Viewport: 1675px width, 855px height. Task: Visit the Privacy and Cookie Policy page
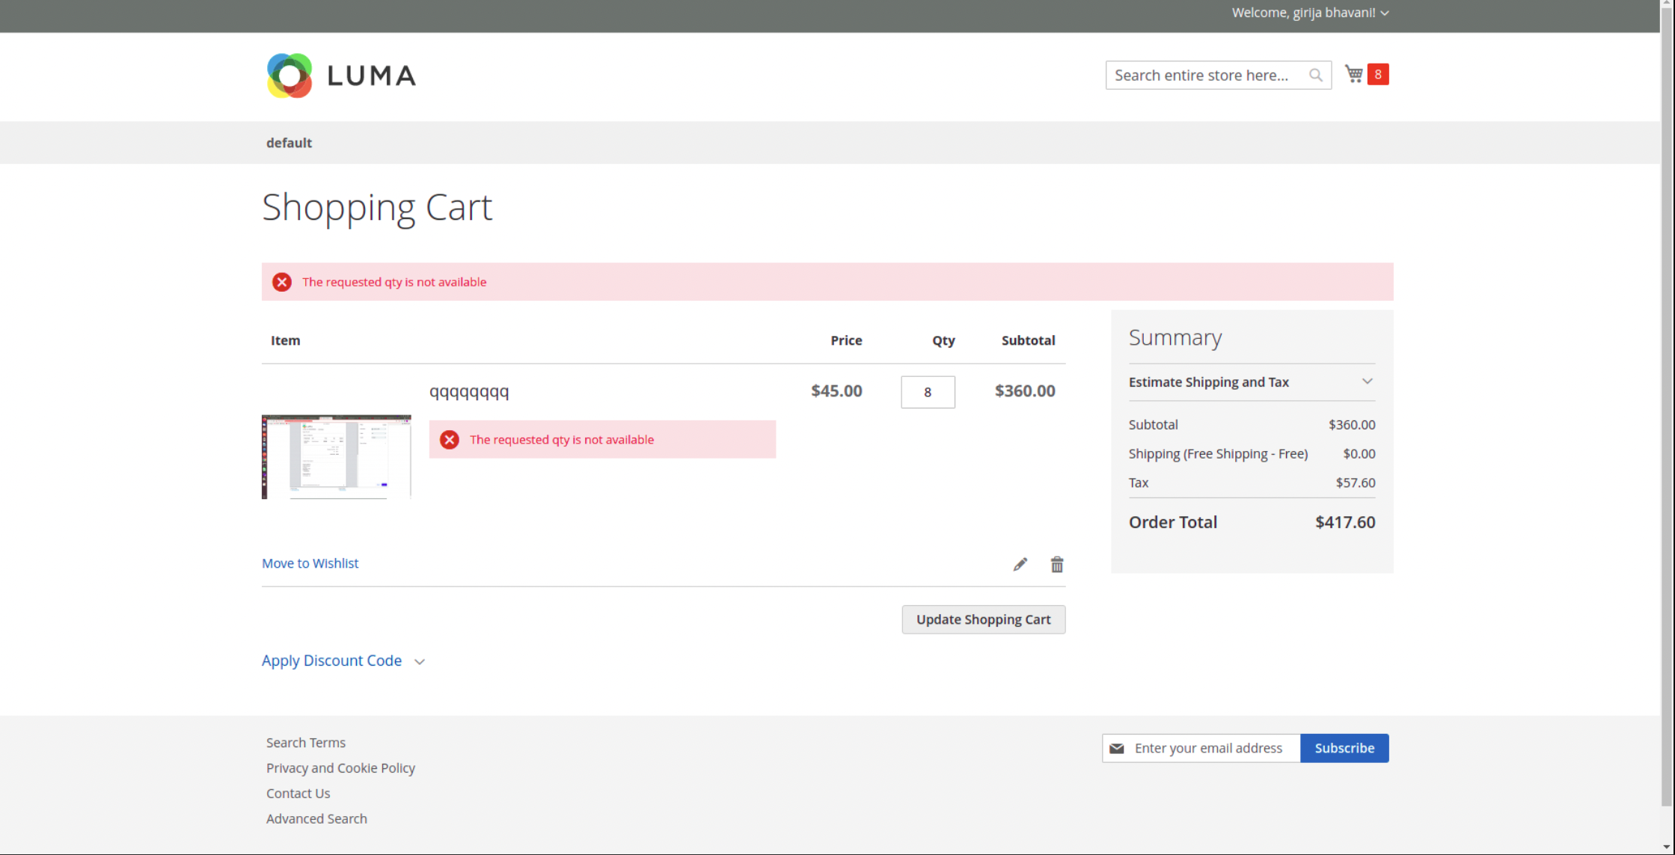[340, 767]
